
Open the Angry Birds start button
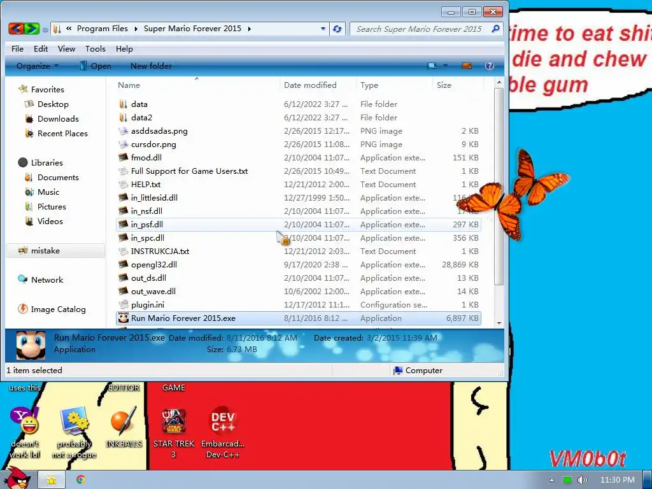coord(17,478)
